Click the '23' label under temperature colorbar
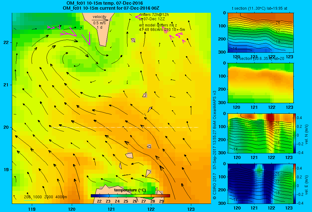 pyautogui.click(x=108, y=201)
